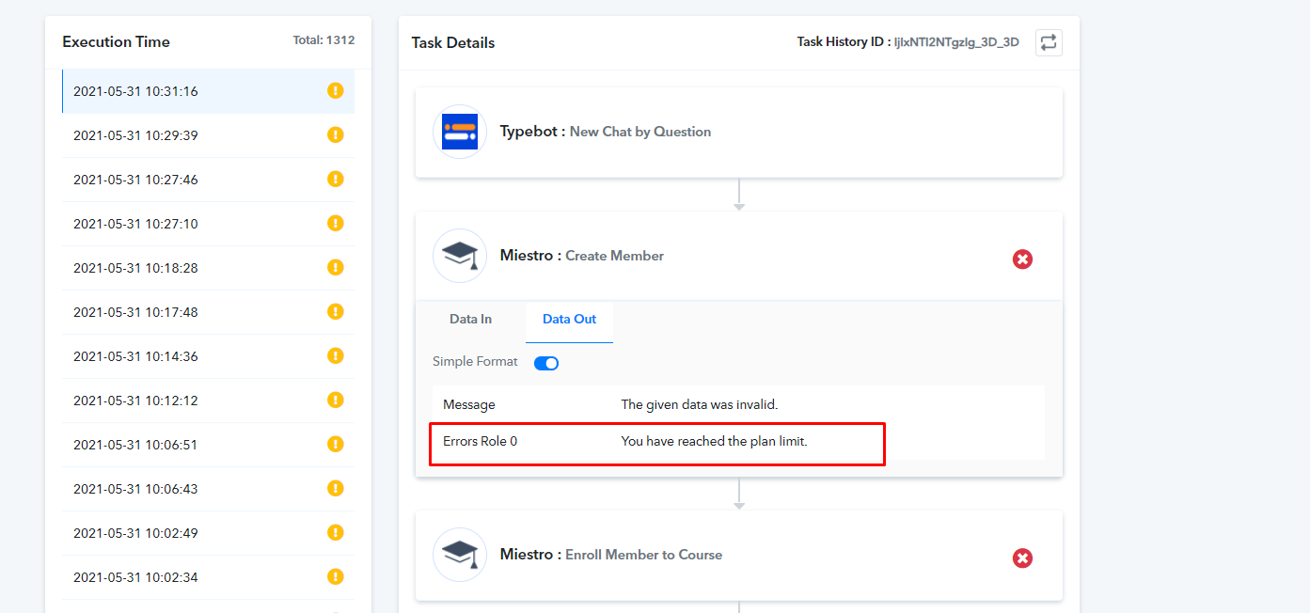This screenshot has height=613, width=1310.
Task: Select the Data Out tab
Action: coord(569,320)
